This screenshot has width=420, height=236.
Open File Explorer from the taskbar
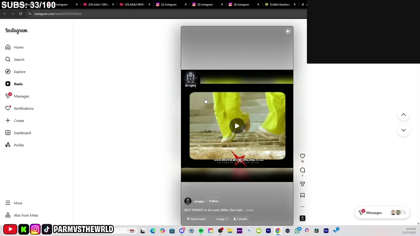click(x=230, y=231)
